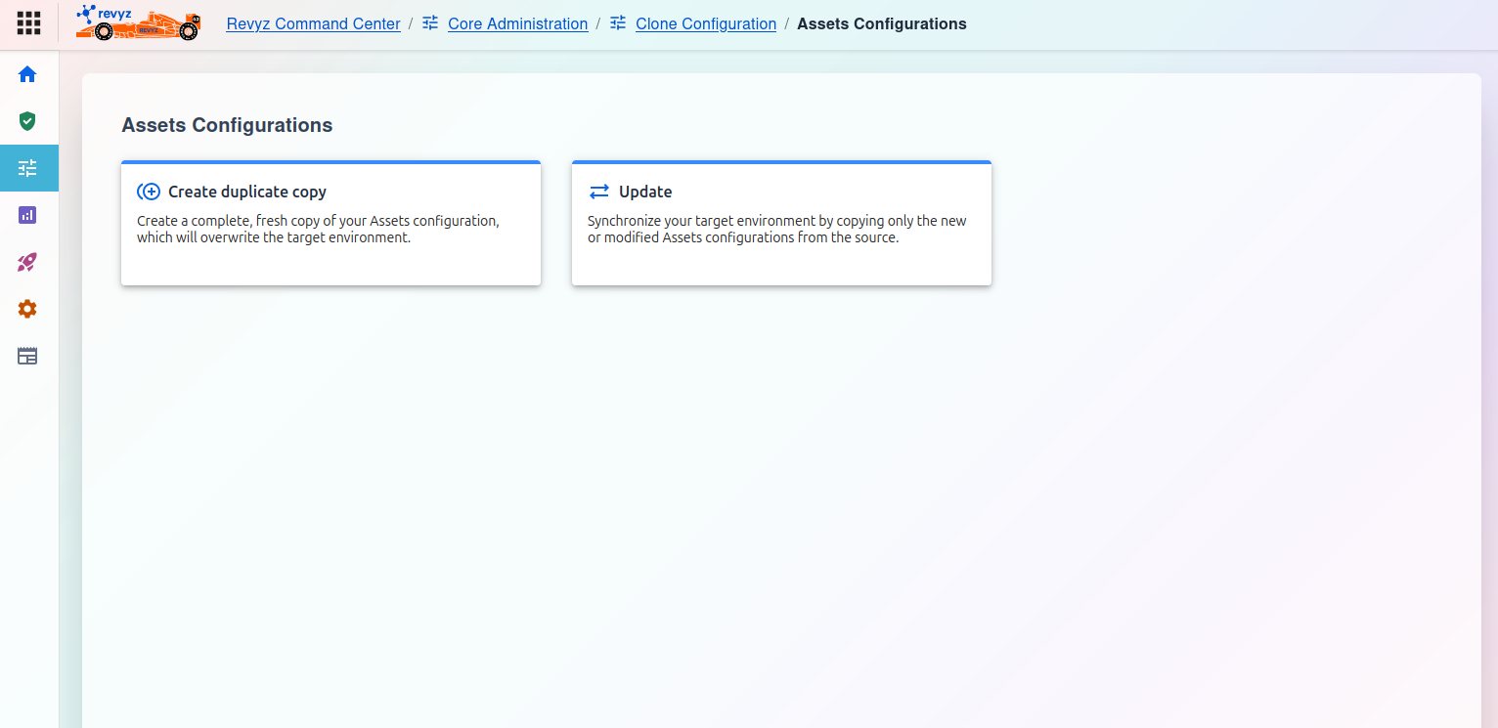1498x728 pixels.
Task: Click the Update swap arrows icon
Action: 598,192
